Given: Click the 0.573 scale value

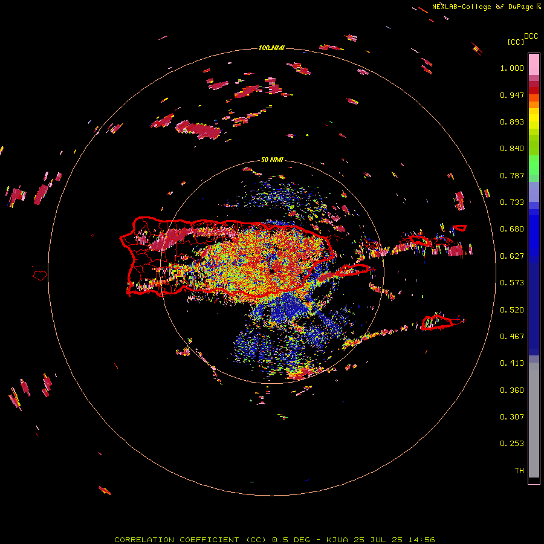Looking at the screenshot, I should (x=512, y=283).
